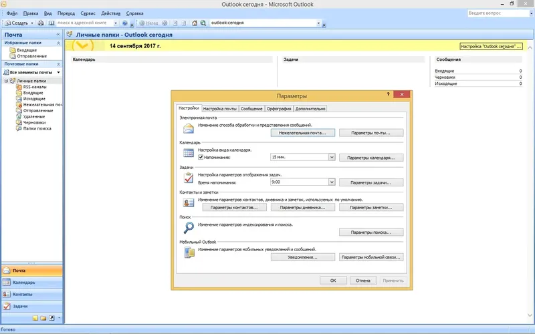Click the dialog question mark help icon
535x334 pixels.
click(x=388, y=94)
